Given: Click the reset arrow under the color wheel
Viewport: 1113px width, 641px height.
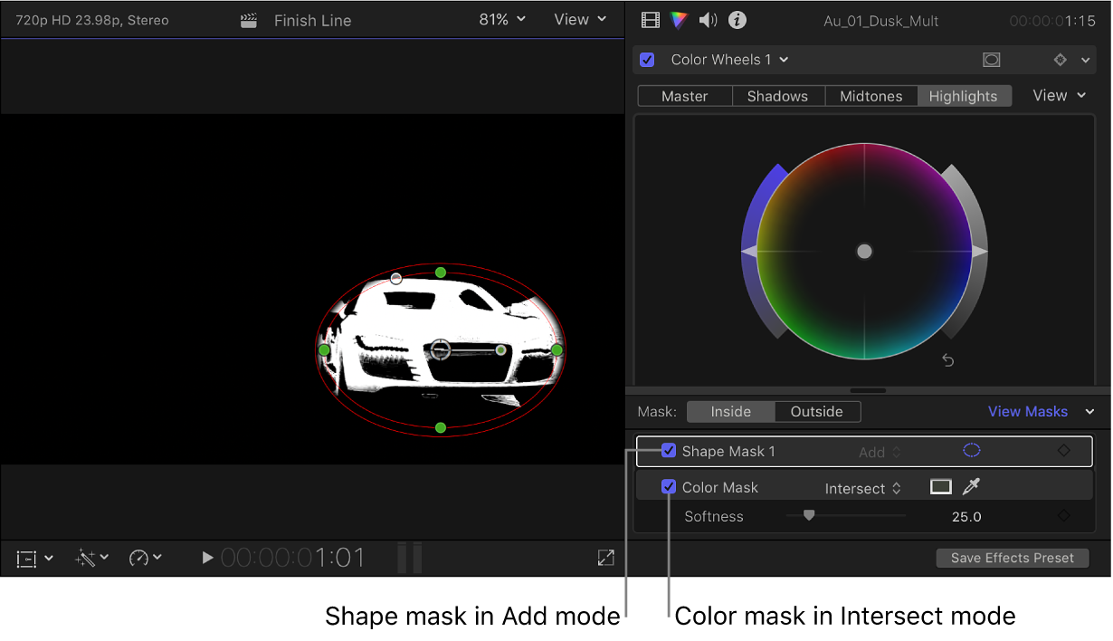Looking at the screenshot, I should [947, 359].
